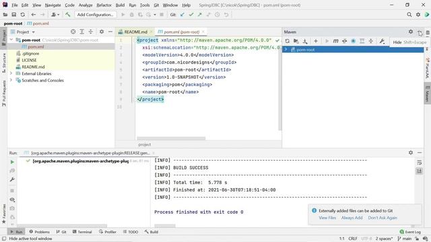Open CRLF line separator selector
This screenshot has height=242, width=431.
(353, 239)
